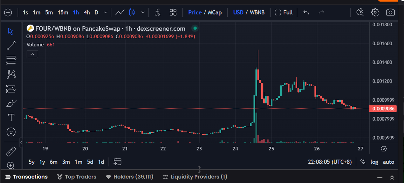The image size is (404, 183).
Task: Select the 1s timeframe
Action: click(x=26, y=12)
